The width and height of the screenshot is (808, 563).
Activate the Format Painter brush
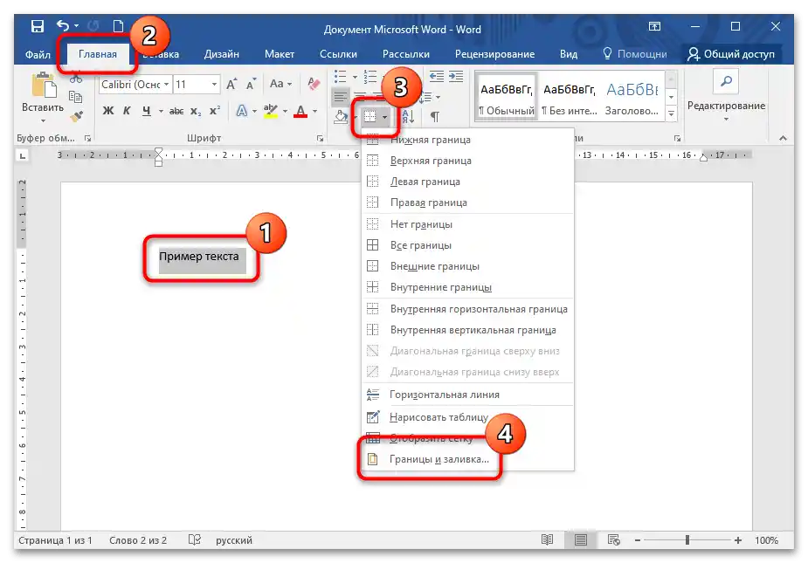point(76,116)
